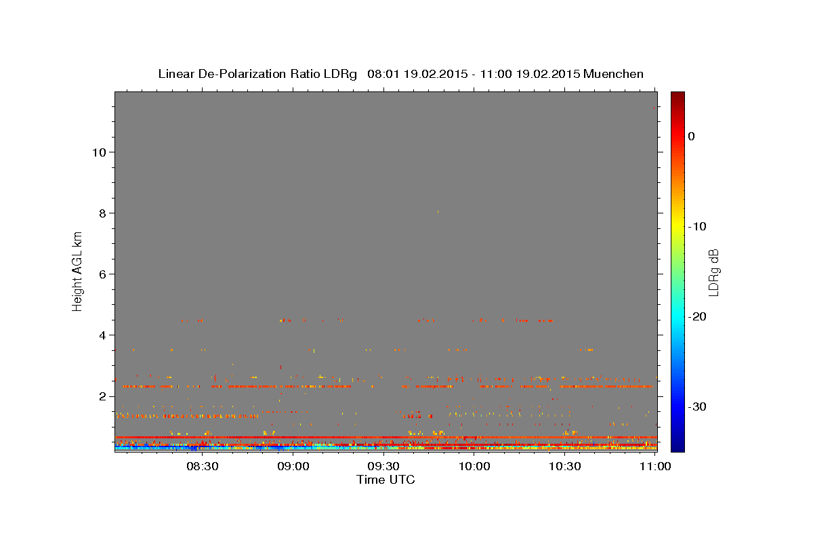
Task: Click the height axis label 4
Action: 101,335
